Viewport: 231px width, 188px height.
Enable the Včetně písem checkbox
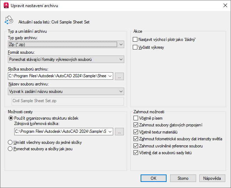tap(136, 118)
